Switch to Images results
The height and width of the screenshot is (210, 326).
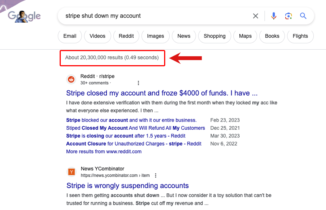(x=156, y=36)
